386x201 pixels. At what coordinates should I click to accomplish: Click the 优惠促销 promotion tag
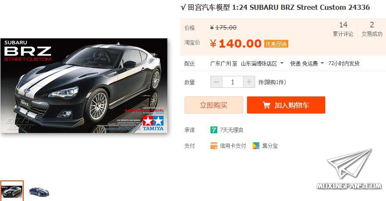pos(276,44)
